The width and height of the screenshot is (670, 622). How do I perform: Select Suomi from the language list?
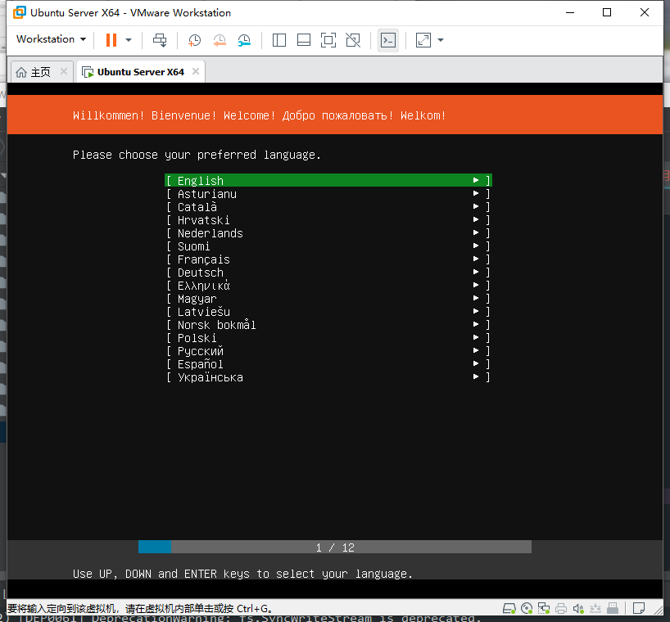click(x=328, y=246)
